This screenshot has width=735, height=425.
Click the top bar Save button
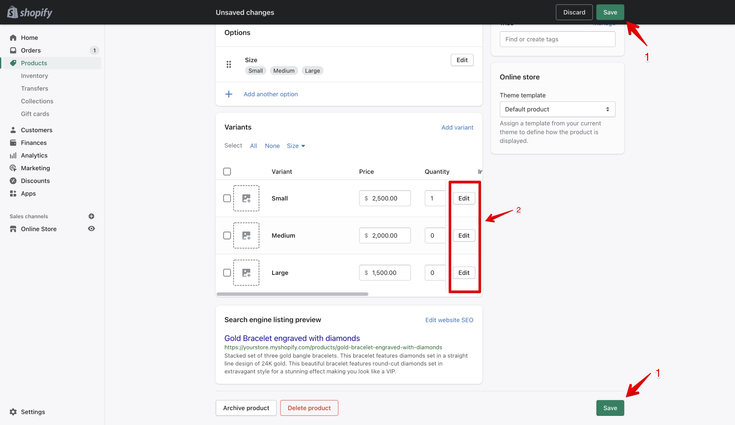[610, 12]
